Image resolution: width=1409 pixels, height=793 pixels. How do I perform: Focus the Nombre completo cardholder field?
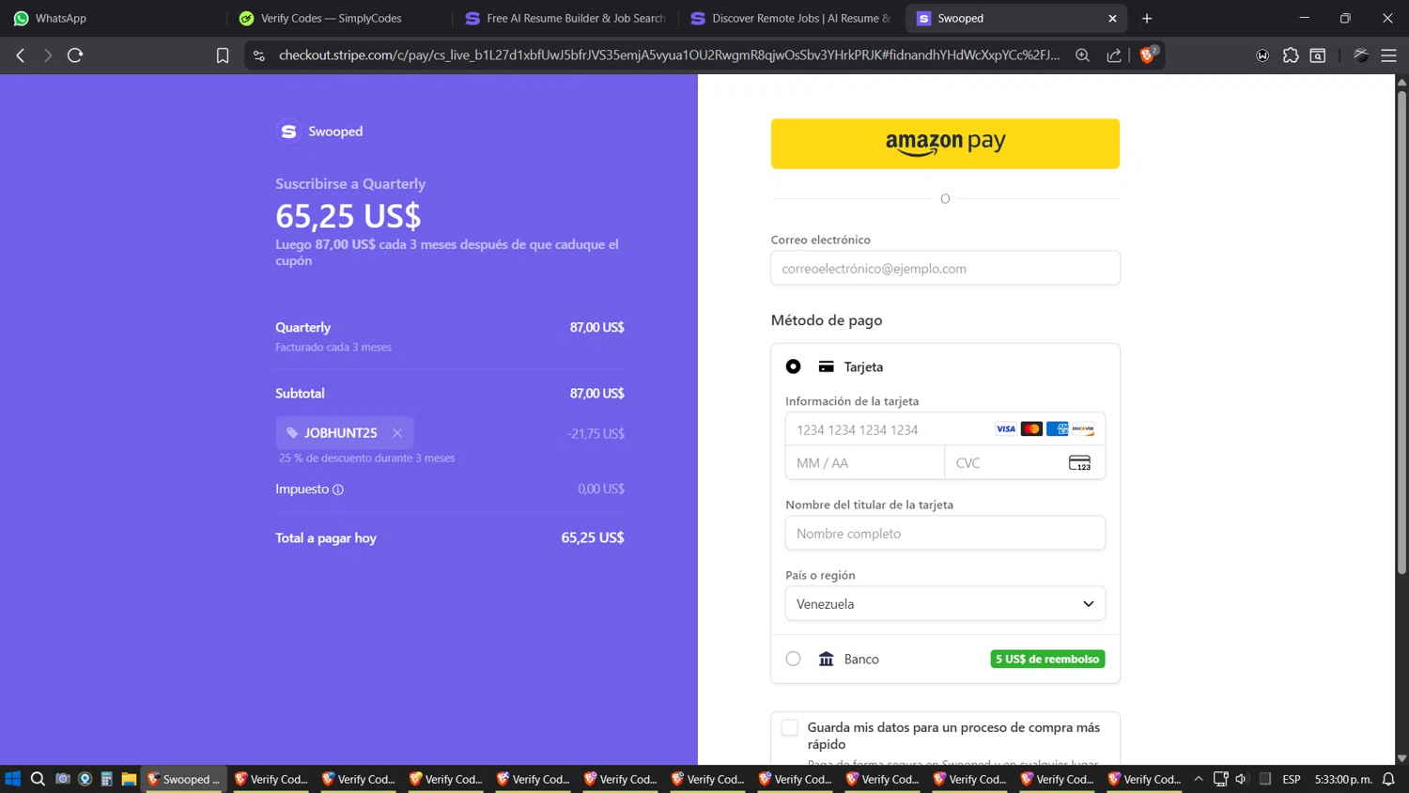pos(945,533)
